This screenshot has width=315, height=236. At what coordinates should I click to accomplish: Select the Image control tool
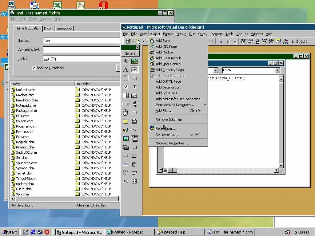click(x=126, y=139)
